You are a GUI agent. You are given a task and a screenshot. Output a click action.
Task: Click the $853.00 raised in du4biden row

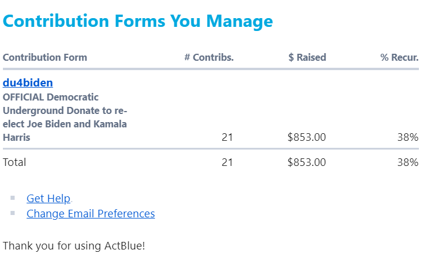pos(307,138)
